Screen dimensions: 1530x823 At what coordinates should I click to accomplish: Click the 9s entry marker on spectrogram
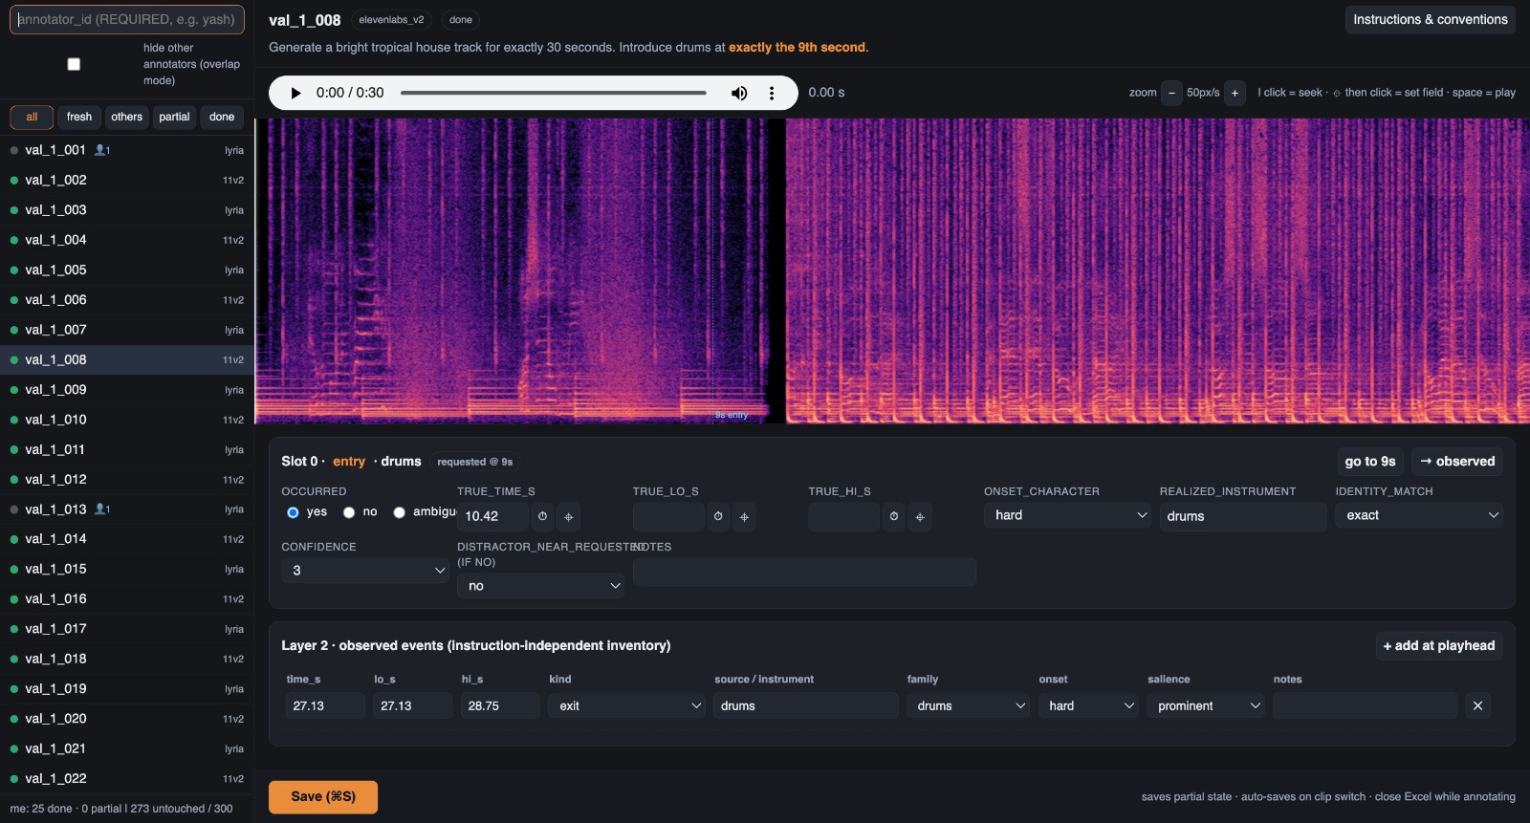[732, 415]
